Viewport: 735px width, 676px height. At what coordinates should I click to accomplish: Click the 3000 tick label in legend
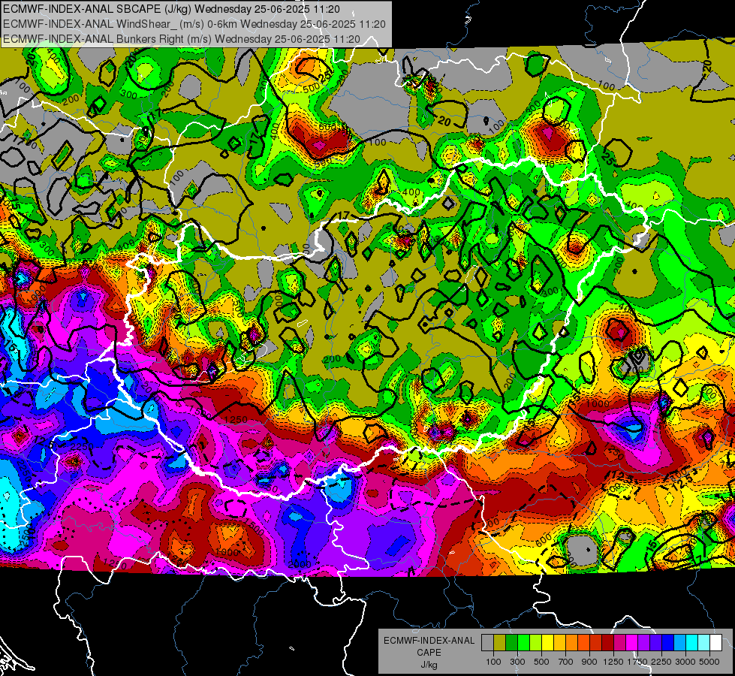coord(685,662)
